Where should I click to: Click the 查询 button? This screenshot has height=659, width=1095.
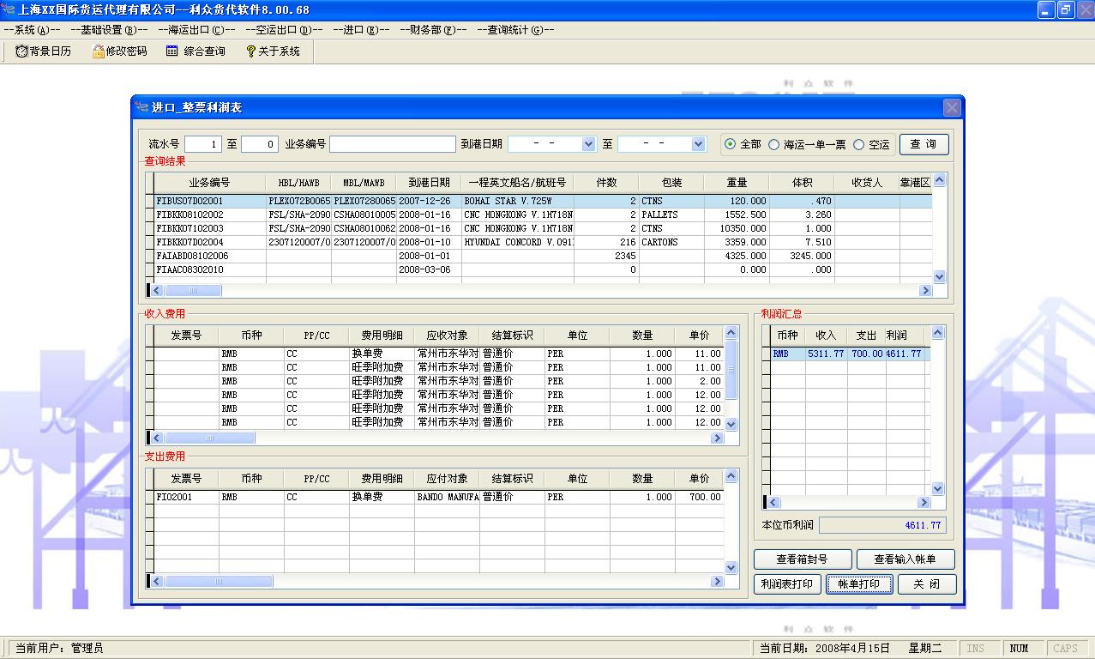(x=924, y=144)
